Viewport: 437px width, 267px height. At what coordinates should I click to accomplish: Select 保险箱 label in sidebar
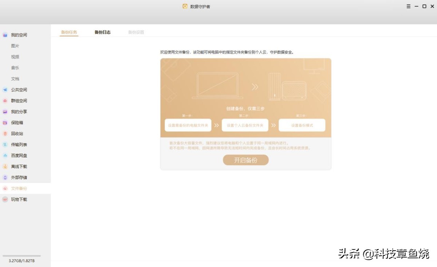(17, 123)
